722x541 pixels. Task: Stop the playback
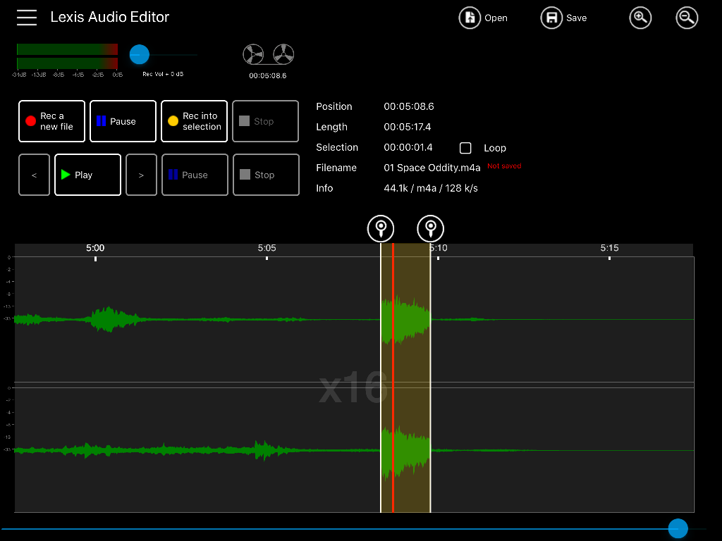[x=266, y=175]
